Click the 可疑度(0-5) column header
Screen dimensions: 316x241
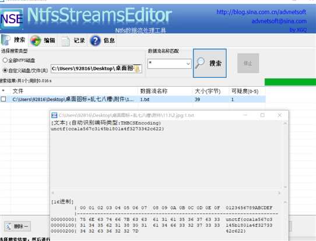click(245, 91)
